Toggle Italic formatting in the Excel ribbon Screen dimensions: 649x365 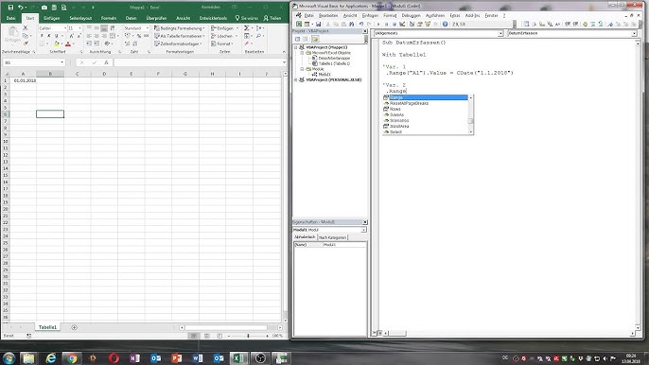coord(49,36)
